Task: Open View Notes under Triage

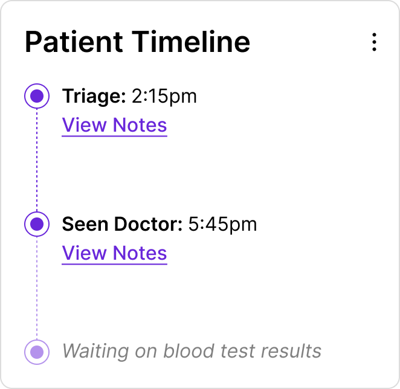Action: tap(114, 125)
